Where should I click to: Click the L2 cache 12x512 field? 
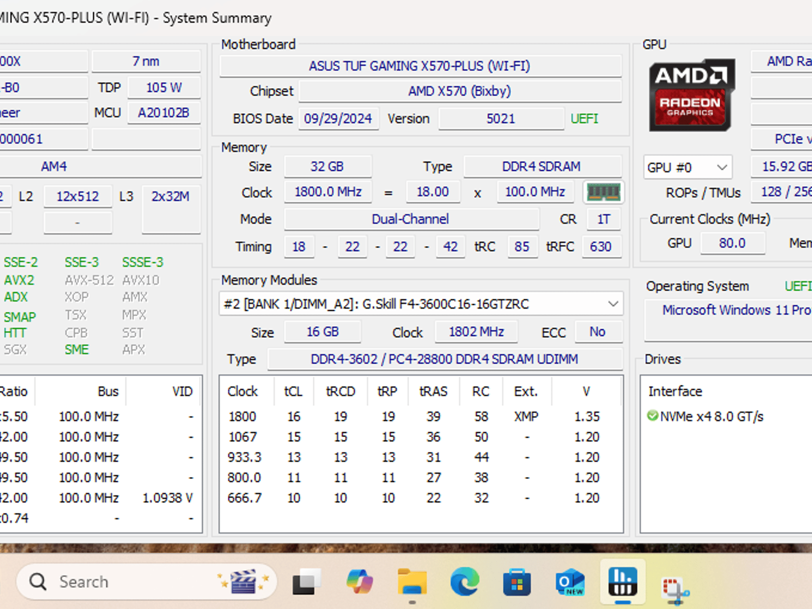[x=78, y=196]
